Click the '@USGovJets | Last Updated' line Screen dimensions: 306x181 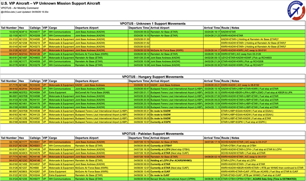(25, 12)
